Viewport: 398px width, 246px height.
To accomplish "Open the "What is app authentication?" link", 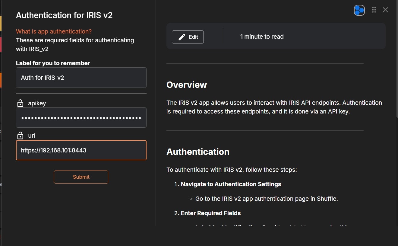I will point(54,31).
